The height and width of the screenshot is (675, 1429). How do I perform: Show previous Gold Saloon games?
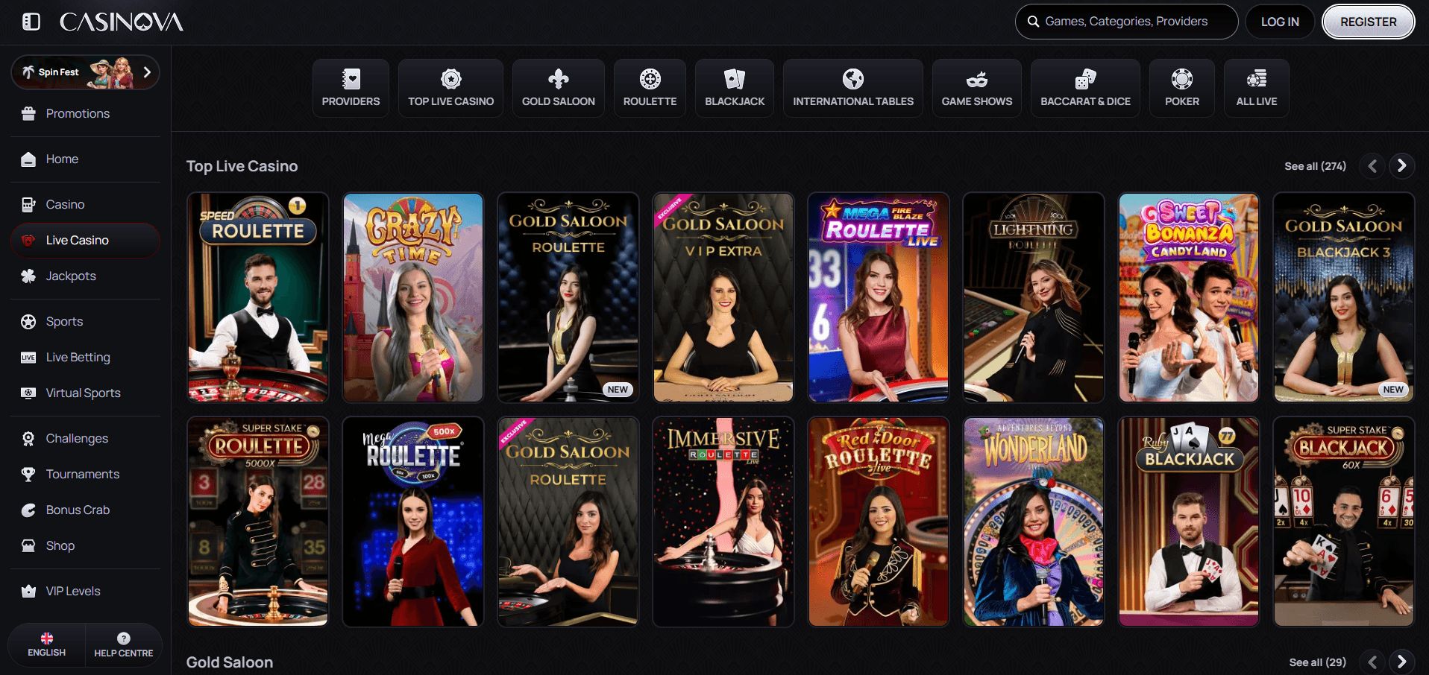pyautogui.click(x=1372, y=662)
